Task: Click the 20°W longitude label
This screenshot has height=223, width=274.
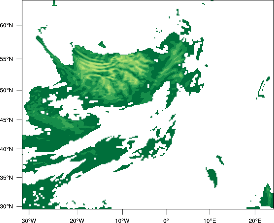Action: point(77,221)
